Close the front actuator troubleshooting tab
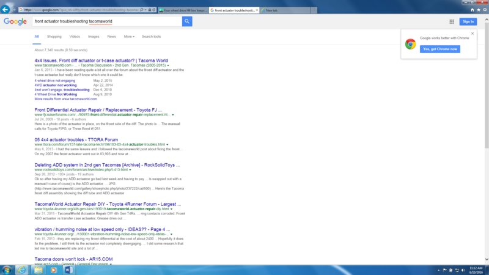 click(257, 10)
